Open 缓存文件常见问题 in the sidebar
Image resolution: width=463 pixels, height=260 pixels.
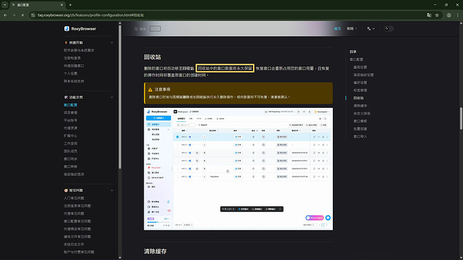77,237
